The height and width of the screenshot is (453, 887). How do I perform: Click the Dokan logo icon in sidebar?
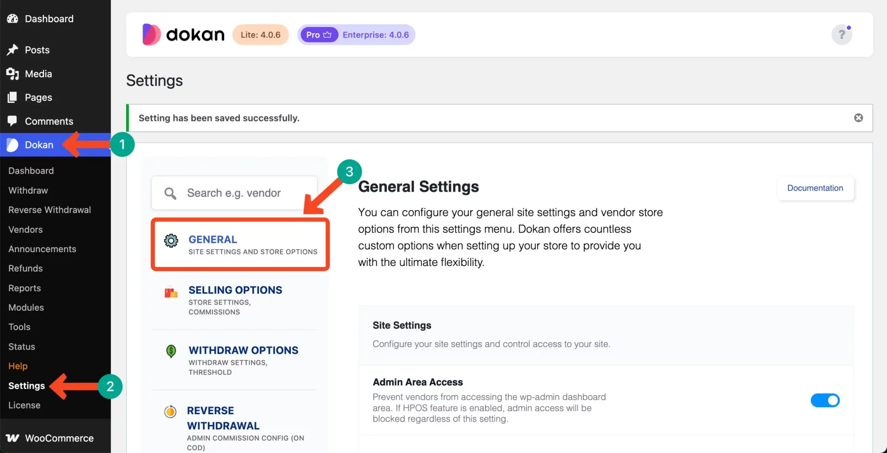12,145
